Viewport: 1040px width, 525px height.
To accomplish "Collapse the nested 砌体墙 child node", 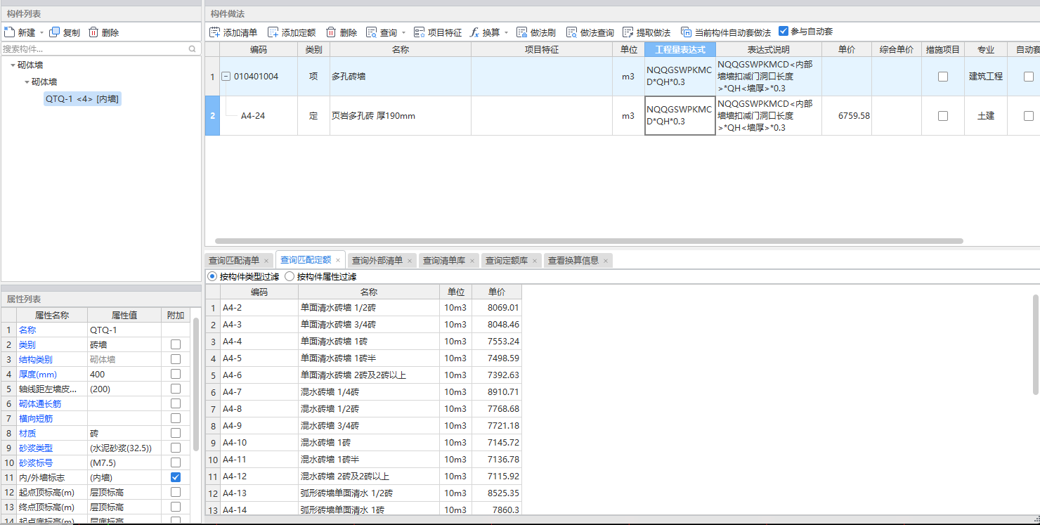I will pyautogui.click(x=27, y=82).
